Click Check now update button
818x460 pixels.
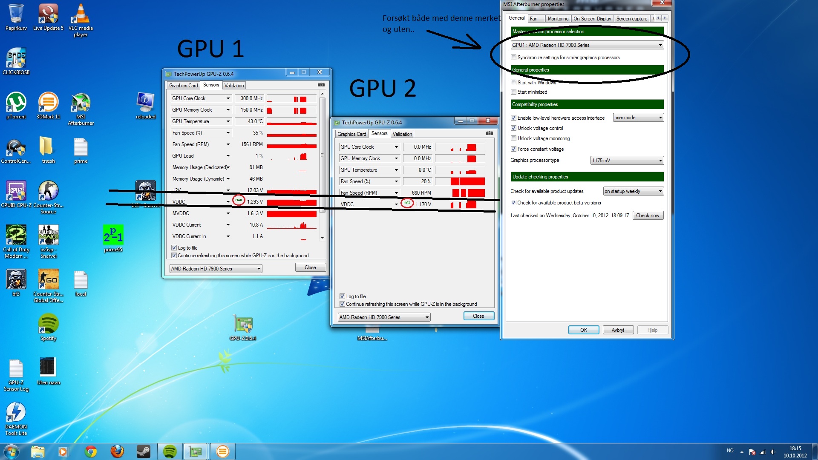click(648, 216)
